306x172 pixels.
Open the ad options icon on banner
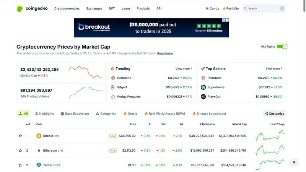click(227, 20)
